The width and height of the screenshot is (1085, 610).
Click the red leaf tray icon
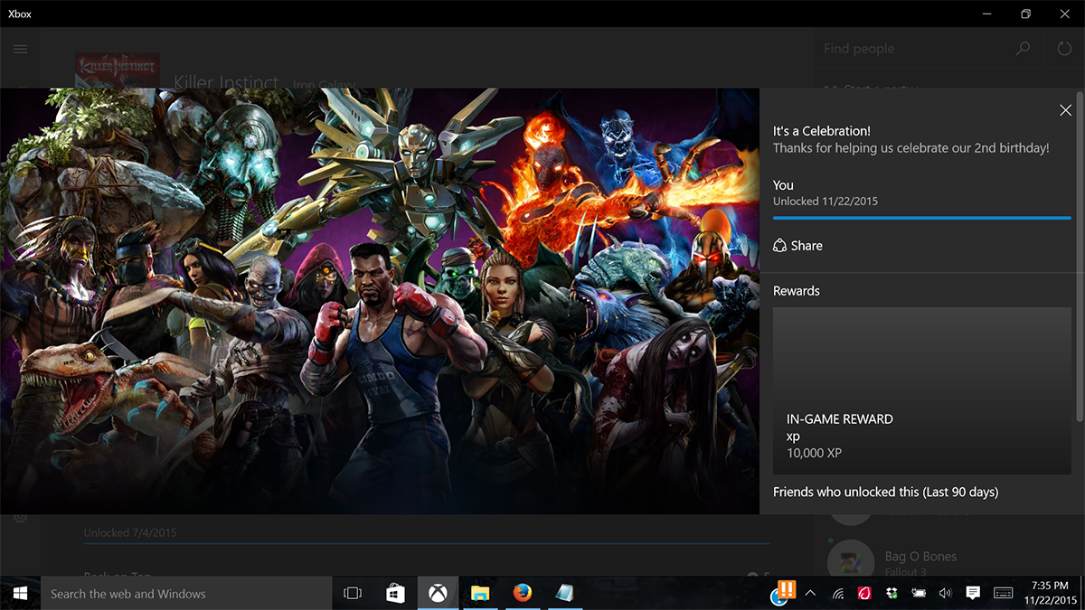tap(864, 594)
